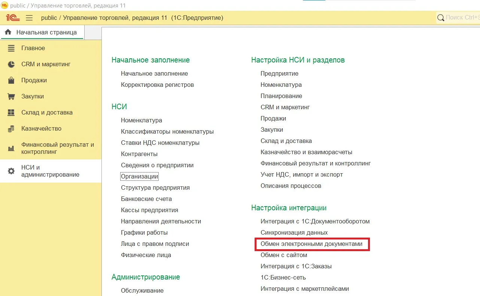Screen dimensions: 480x296
Task: Select НСИ и администрирование section
Action: [x=50, y=171]
